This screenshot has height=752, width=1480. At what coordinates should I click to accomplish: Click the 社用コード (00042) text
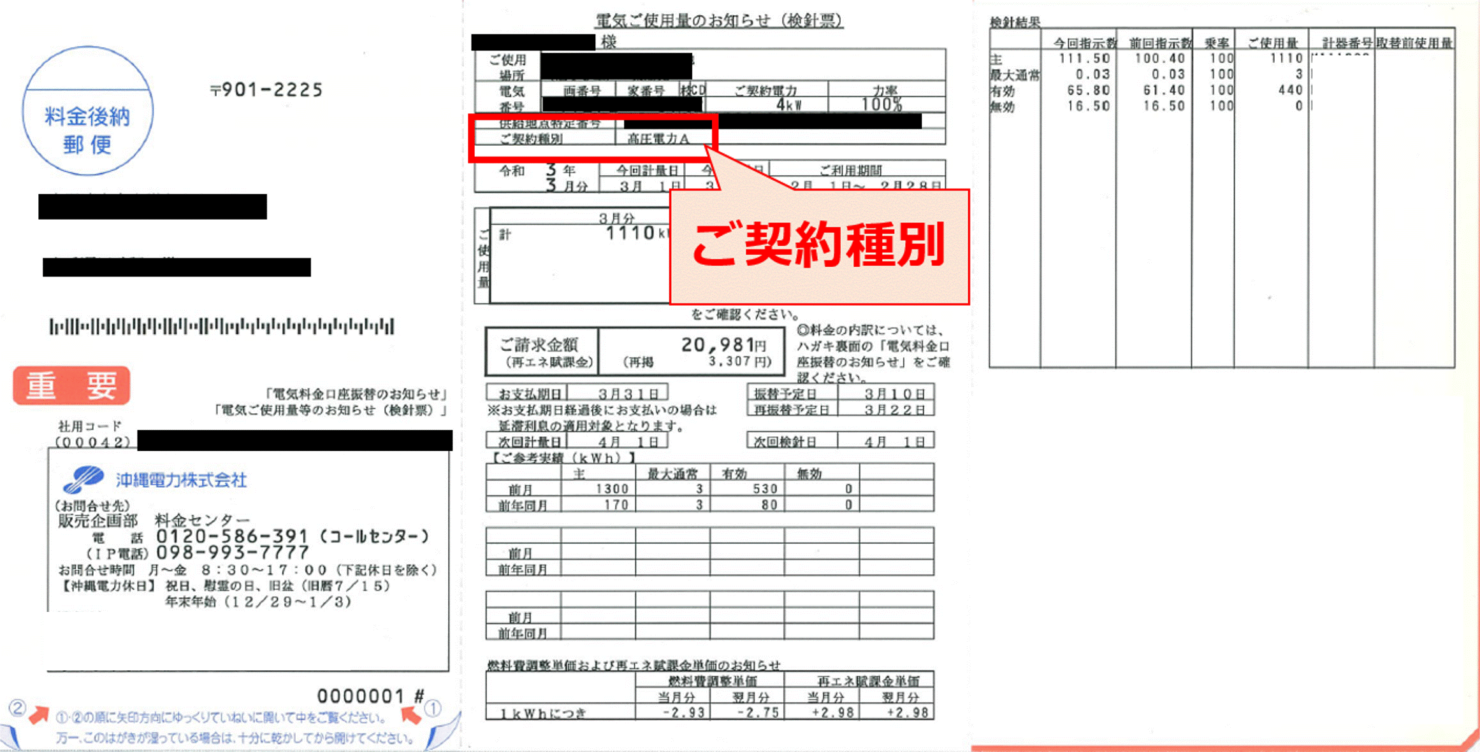93,434
